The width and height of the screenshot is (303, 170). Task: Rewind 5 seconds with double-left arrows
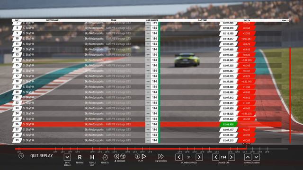(x=116, y=156)
